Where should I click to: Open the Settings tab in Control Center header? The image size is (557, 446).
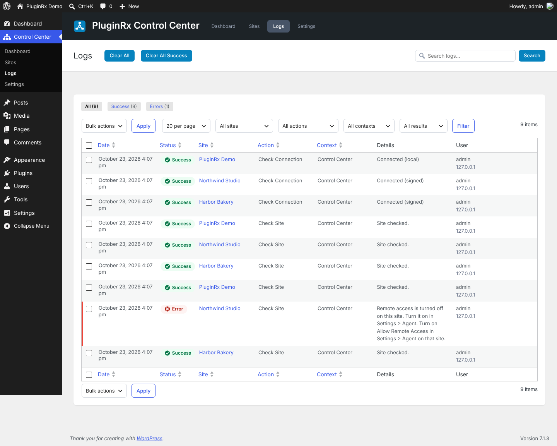pyautogui.click(x=306, y=26)
